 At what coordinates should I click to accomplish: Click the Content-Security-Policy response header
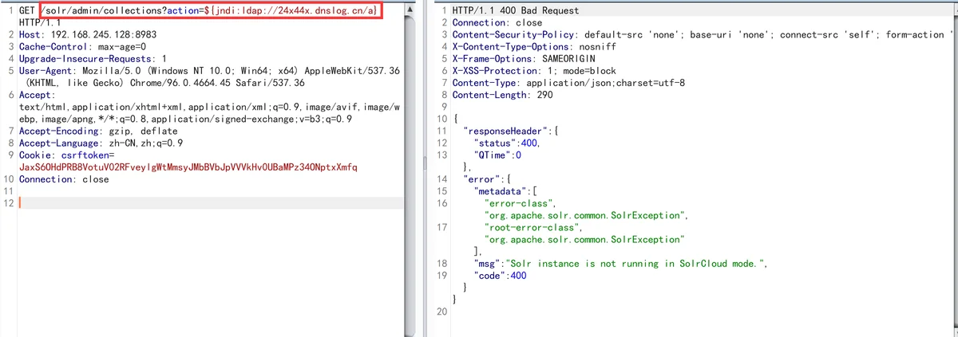[703, 35]
